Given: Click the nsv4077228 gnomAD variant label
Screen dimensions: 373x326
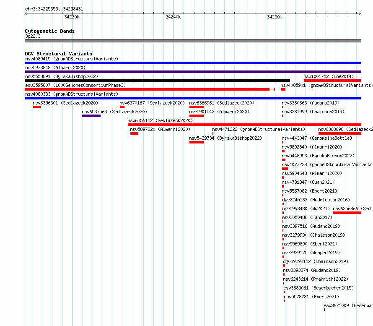Looking at the screenshot, I should click(x=327, y=164).
